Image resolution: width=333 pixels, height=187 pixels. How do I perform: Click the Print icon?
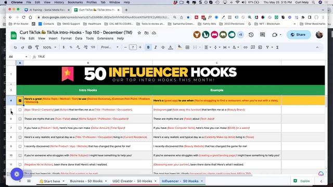(30, 47)
